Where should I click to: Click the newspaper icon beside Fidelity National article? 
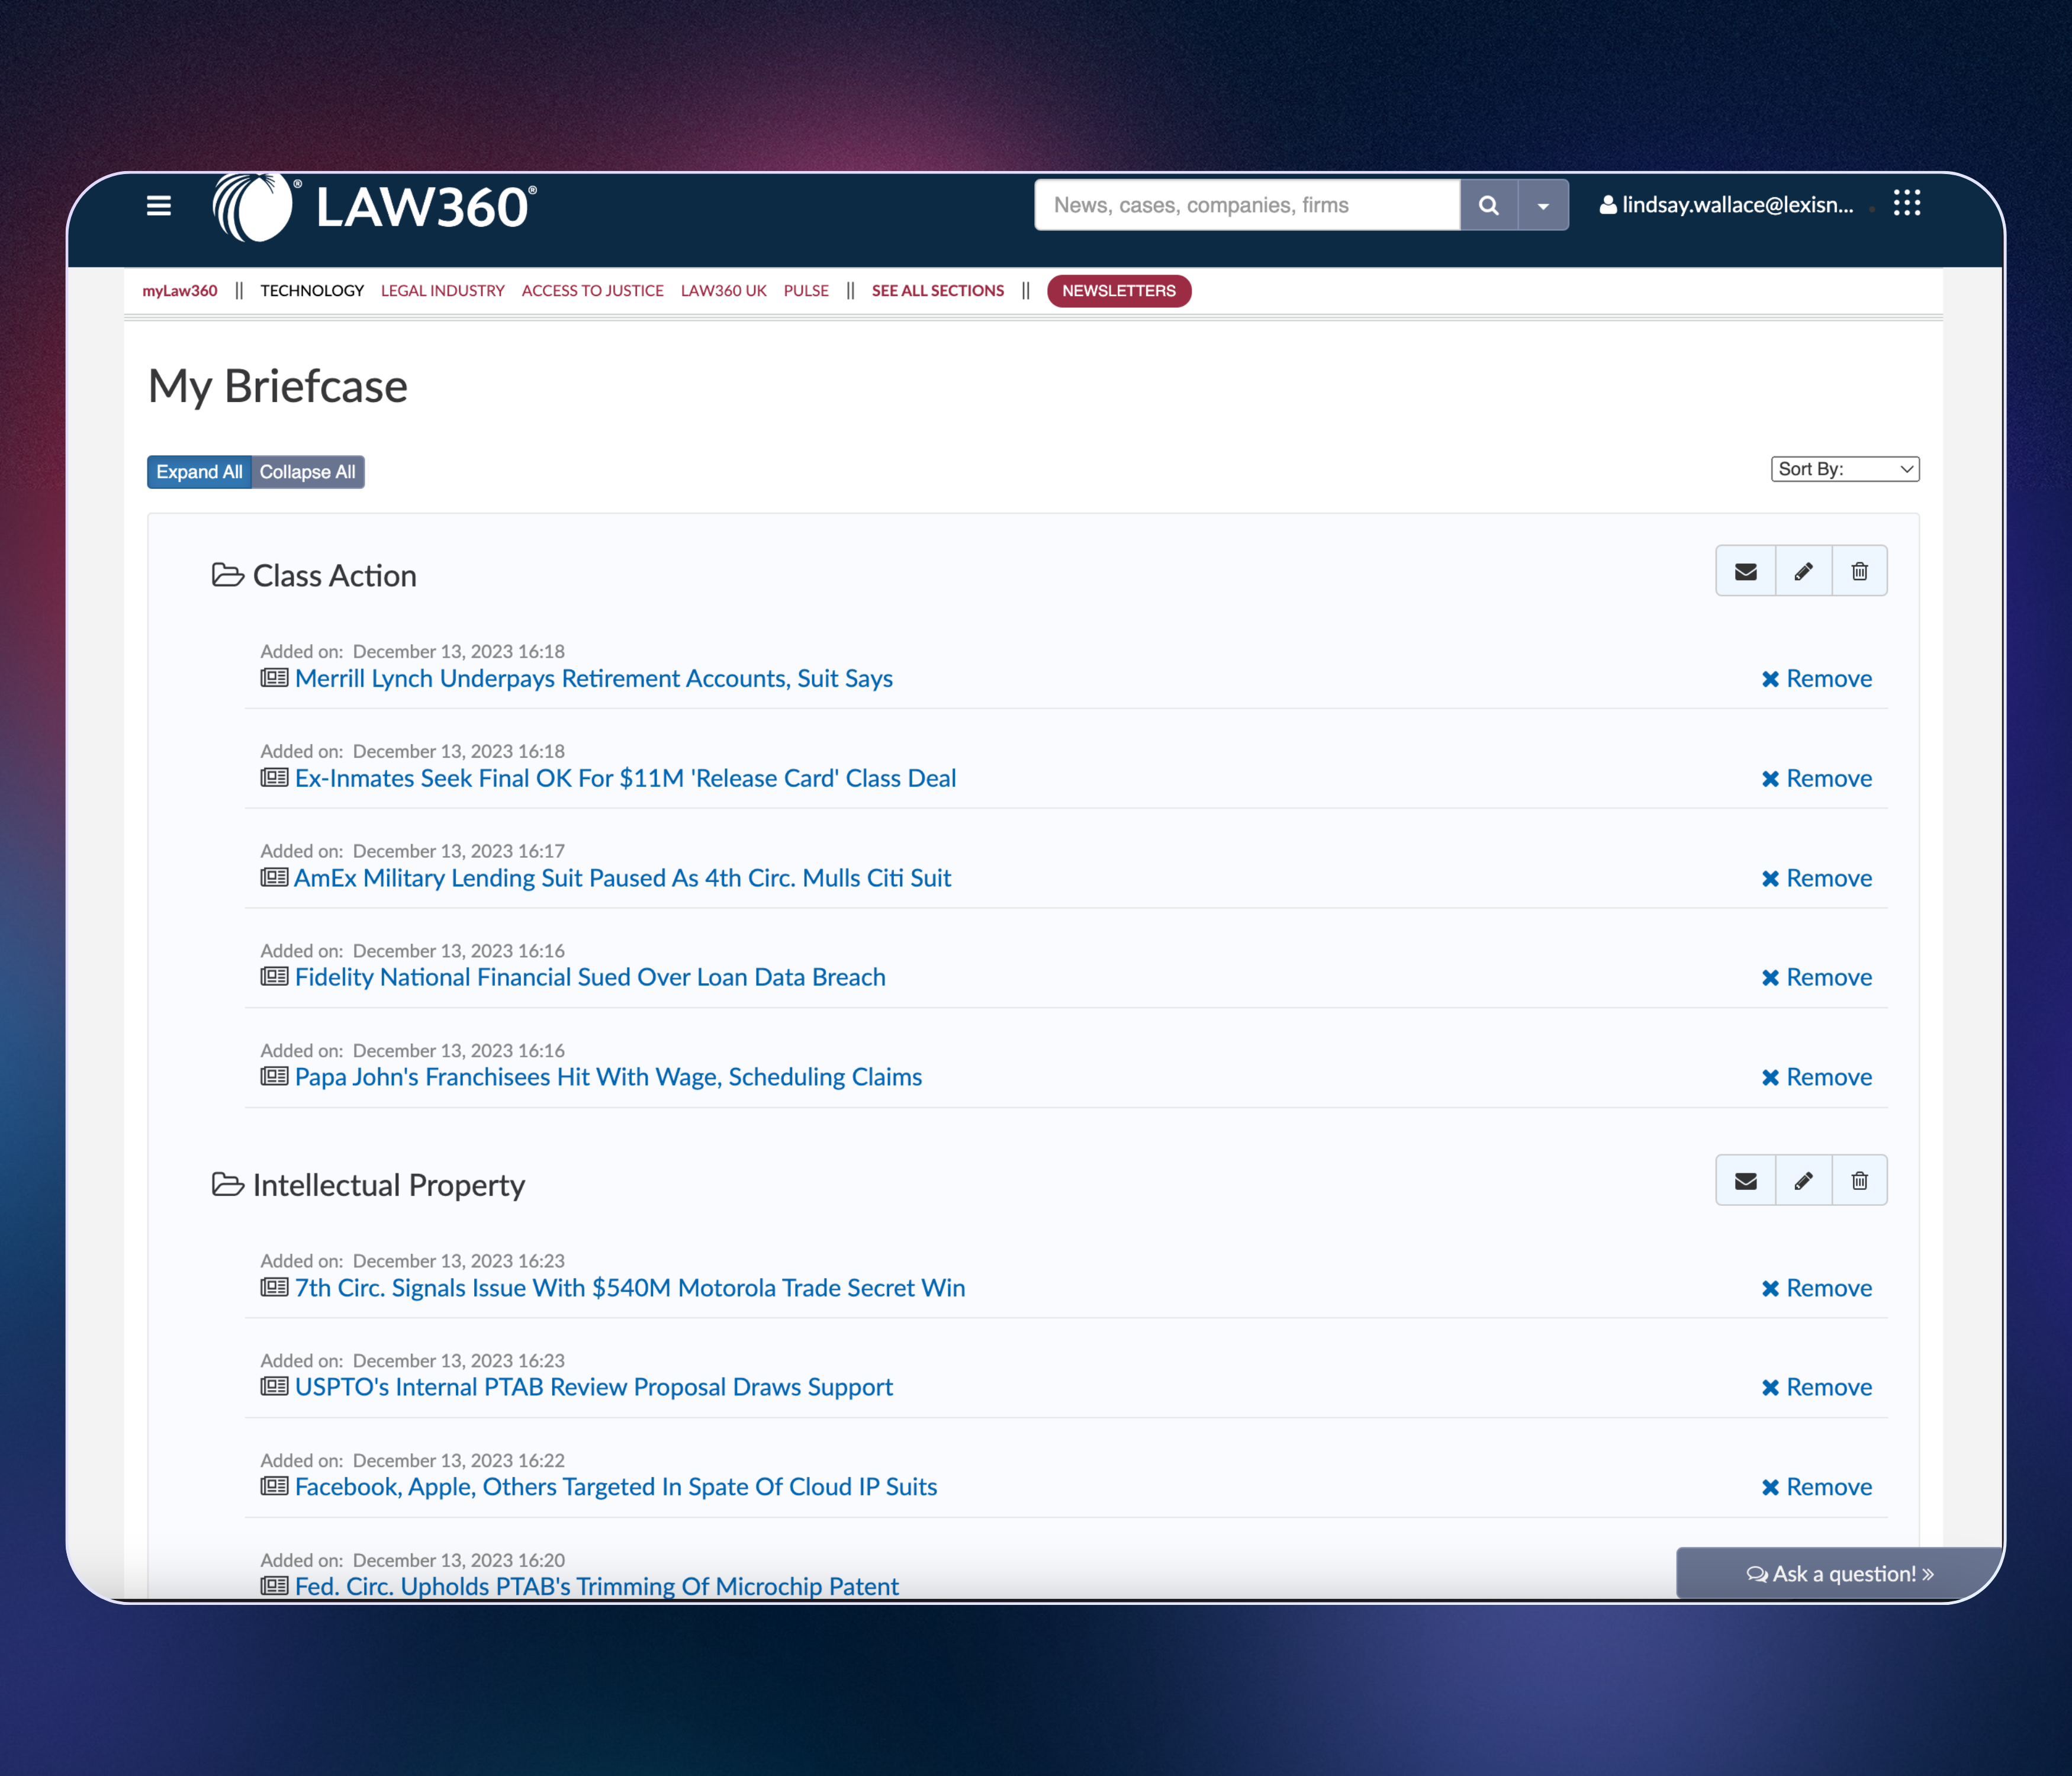click(x=274, y=976)
